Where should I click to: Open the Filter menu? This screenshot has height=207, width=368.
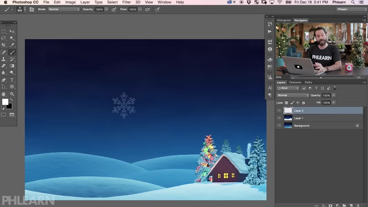(127, 2)
